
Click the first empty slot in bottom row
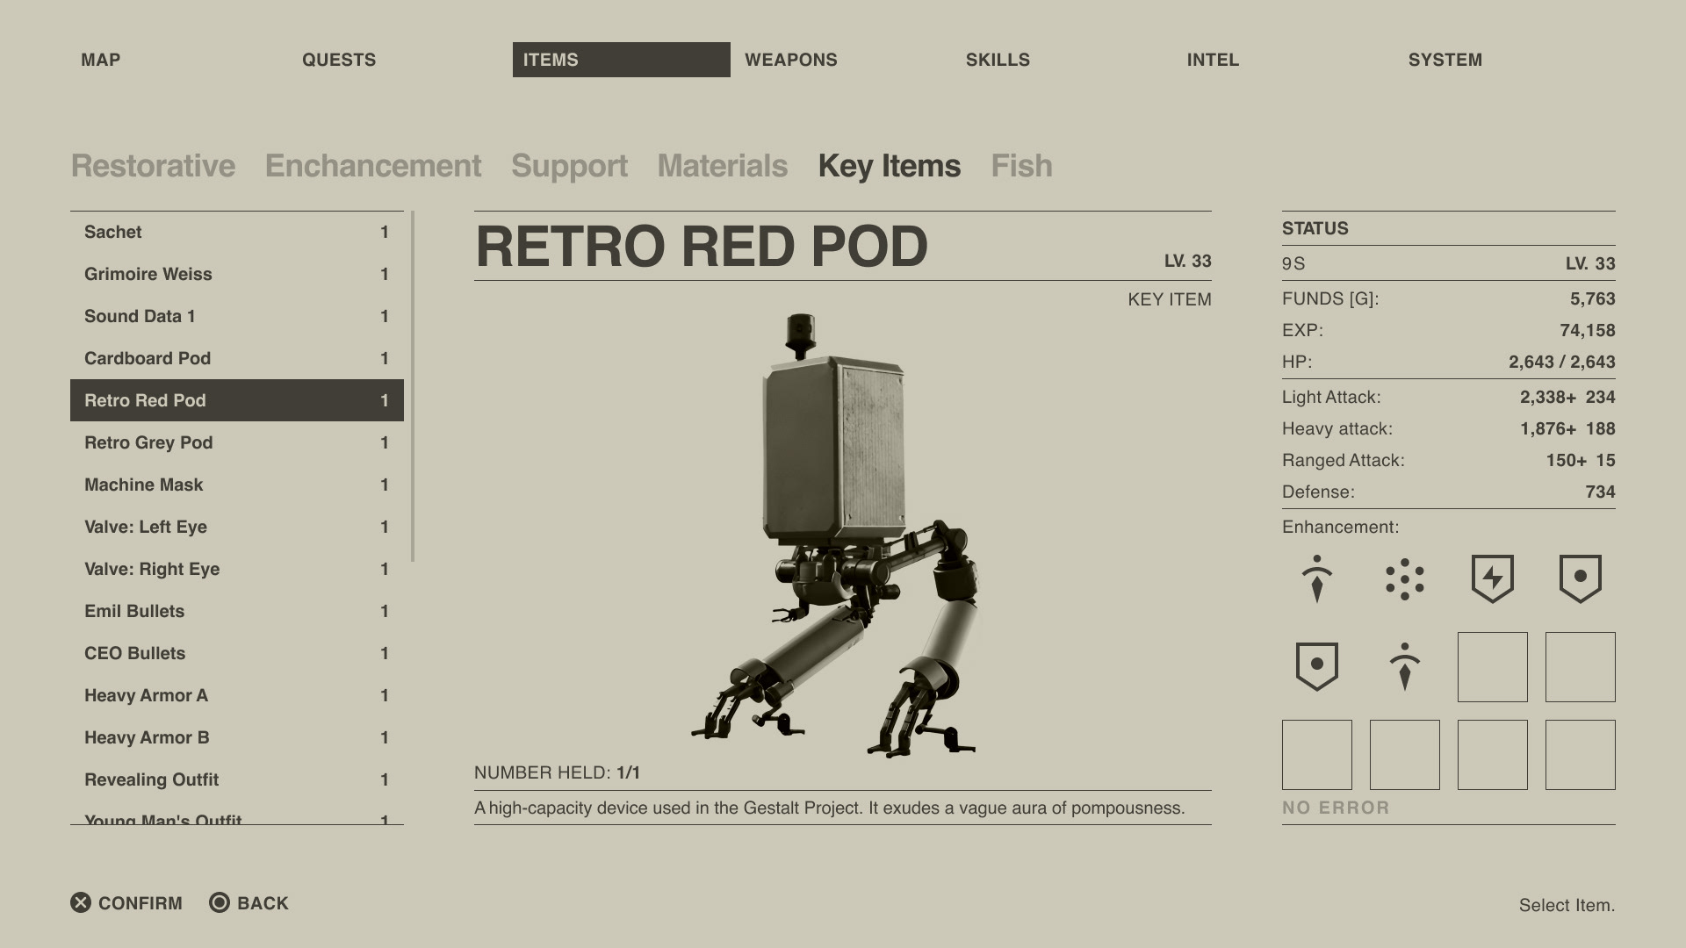[x=1316, y=754]
